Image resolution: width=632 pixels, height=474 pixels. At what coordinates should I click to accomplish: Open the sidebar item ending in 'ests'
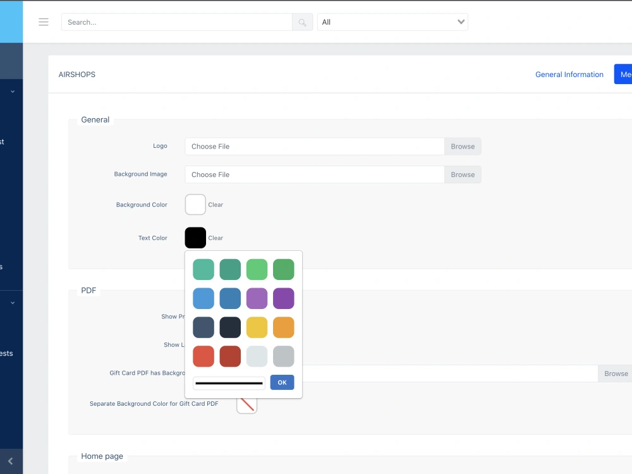pyautogui.click(x=6, y=353)
